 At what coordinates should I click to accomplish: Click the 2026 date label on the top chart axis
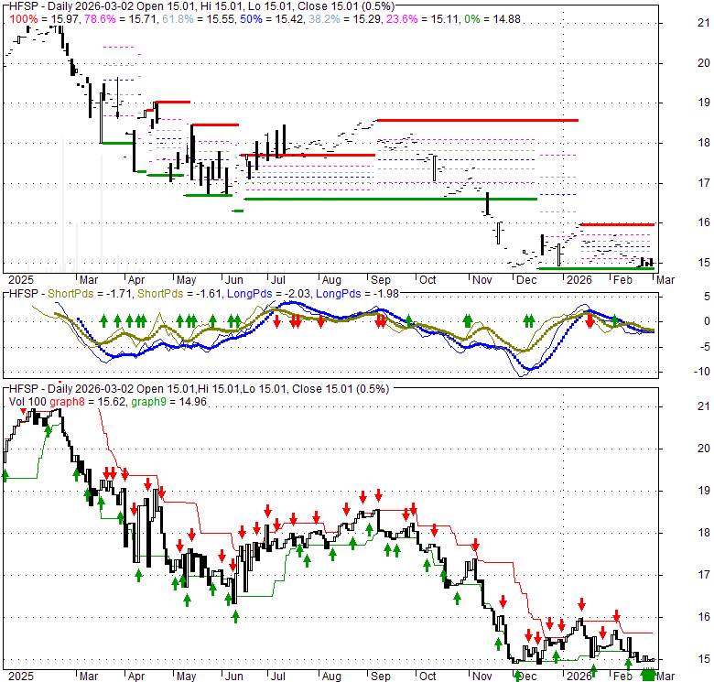[579, 280]
